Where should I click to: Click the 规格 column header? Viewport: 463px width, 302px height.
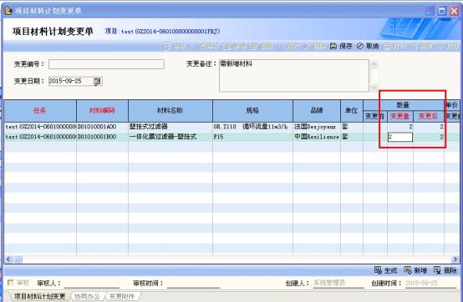point(252,111)
